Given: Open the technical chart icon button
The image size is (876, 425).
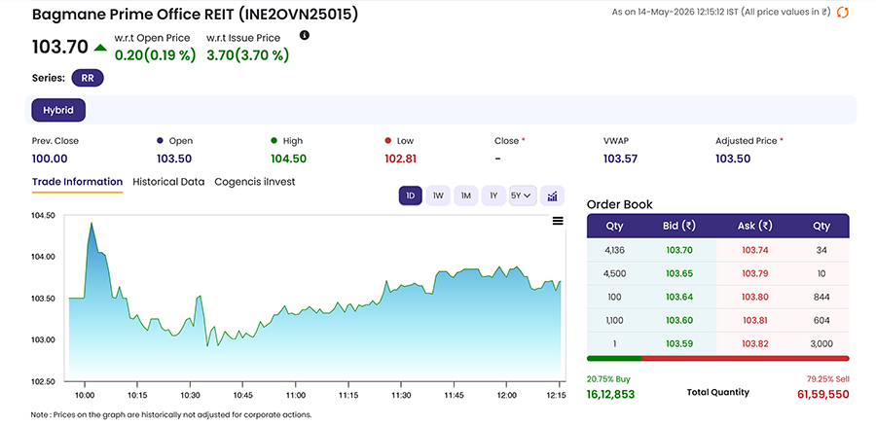Looking at the screenshot, I should point(553,196).
